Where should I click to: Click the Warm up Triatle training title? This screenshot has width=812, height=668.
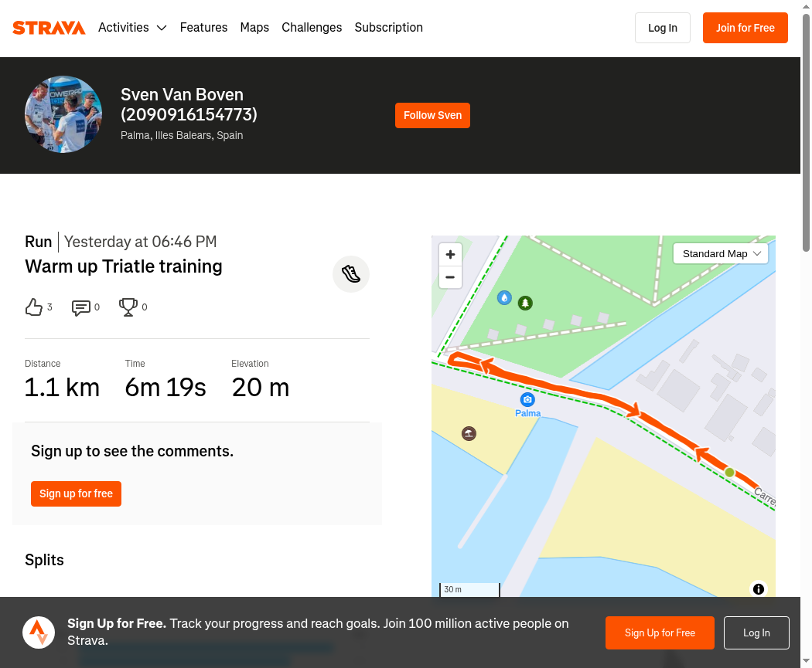pyautogui.click(x=124, y=266)
